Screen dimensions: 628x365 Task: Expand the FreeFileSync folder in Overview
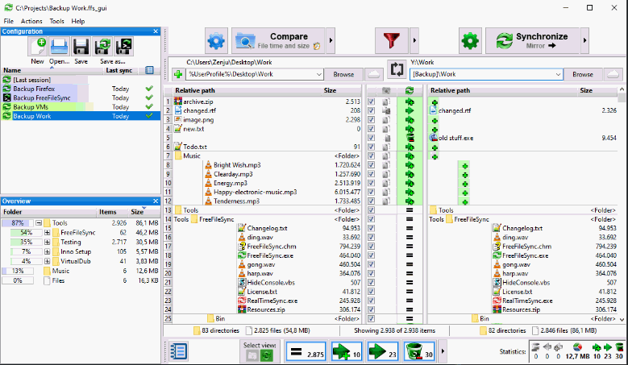[x=48, y=233]
